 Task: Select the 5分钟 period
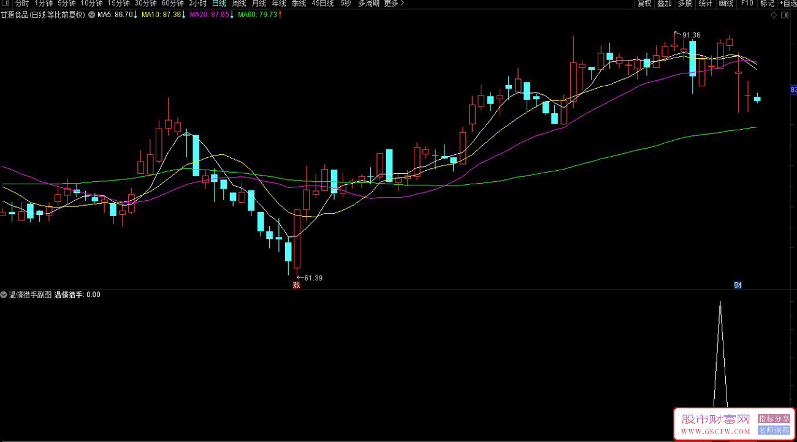coord(67,4)
